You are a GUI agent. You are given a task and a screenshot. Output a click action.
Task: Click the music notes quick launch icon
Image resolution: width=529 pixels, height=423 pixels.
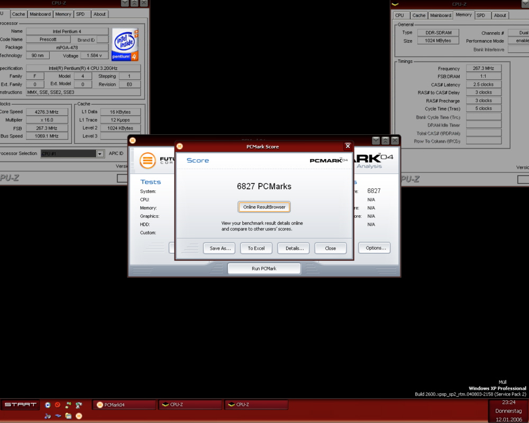tap(48, 416)
